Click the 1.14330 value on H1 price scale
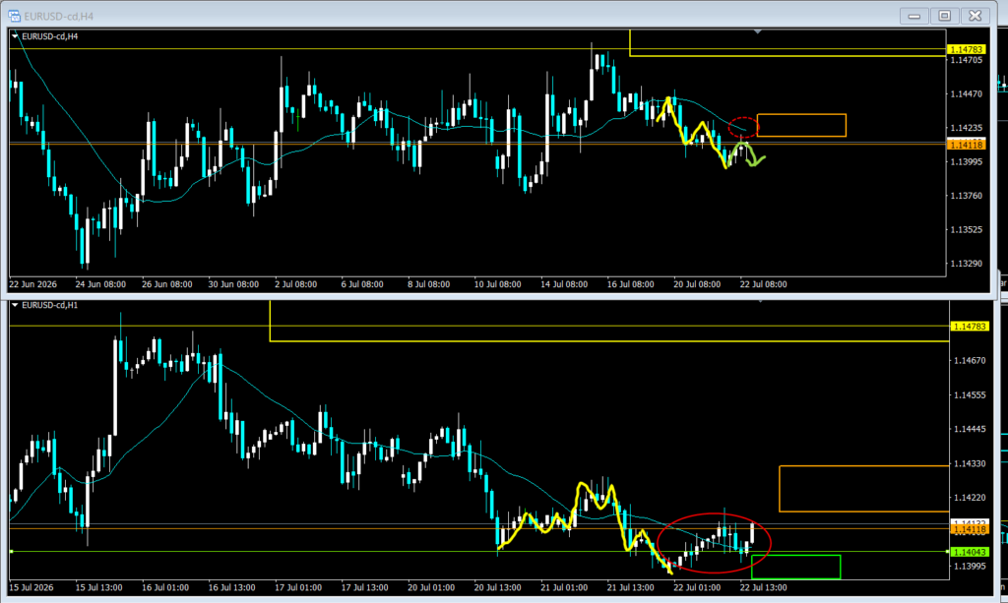Viewport: 1008px width, 603px height. pos(970,463)
